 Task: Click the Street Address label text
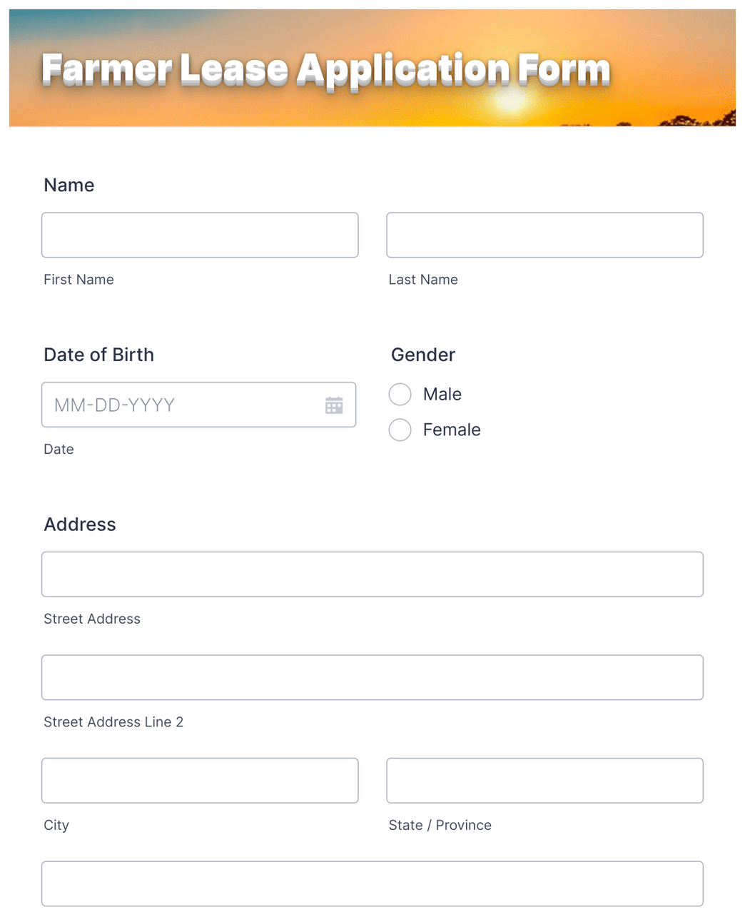coord(92,619)
